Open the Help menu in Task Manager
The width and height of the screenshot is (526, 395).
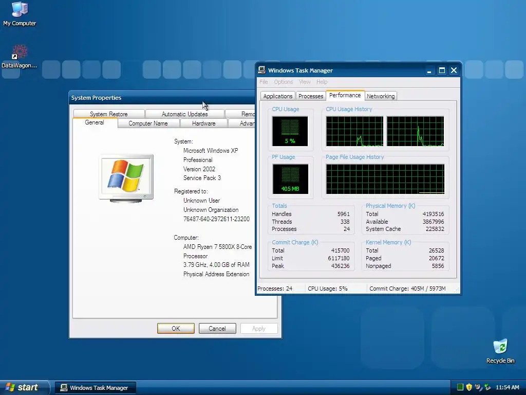click(x=322, y=82)
